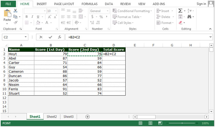Add a new sheet with plus icon
This screenshot has height=127, width=215.
[88, 117]
